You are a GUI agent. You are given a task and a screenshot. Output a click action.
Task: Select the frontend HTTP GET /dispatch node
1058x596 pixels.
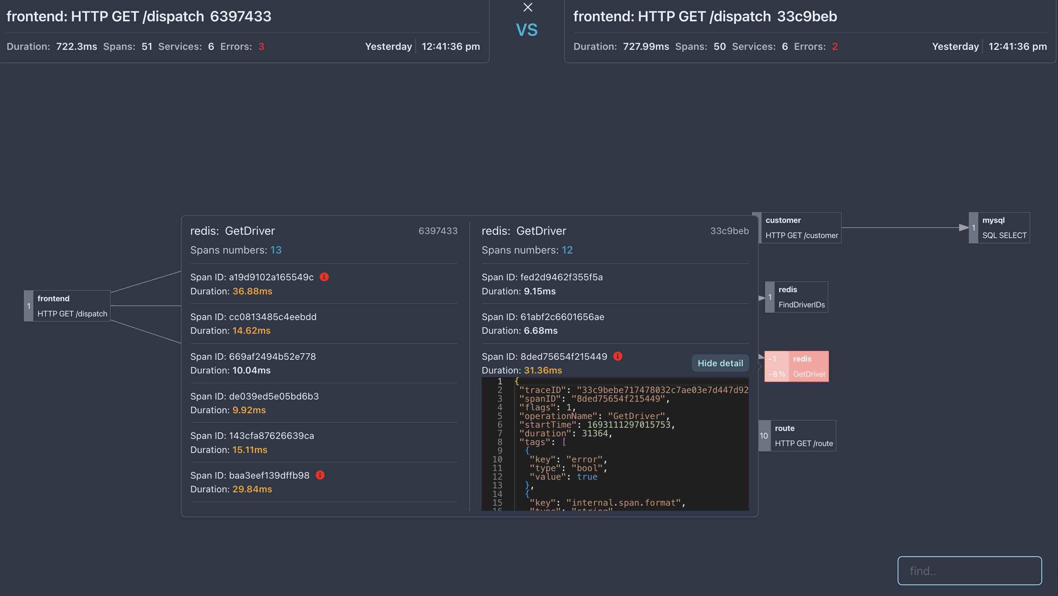tap(68, 306)
